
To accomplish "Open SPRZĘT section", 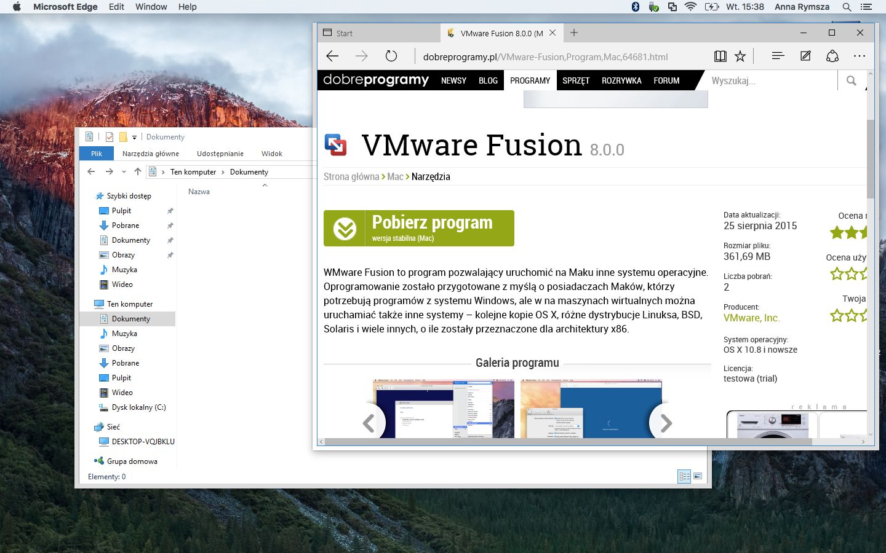I will (576, 80).
